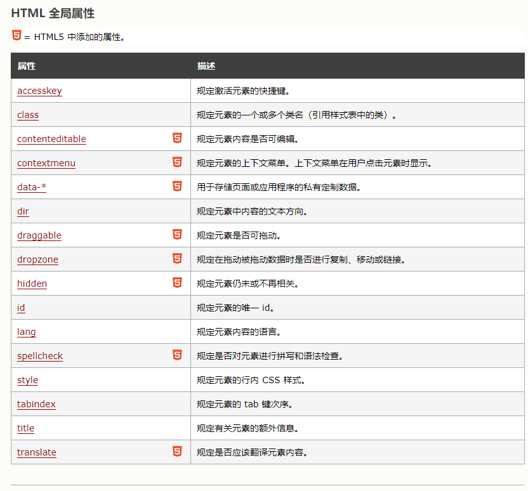Click description '规定元素内容的语言。'

pyautogui.click(x=239, y=332)
